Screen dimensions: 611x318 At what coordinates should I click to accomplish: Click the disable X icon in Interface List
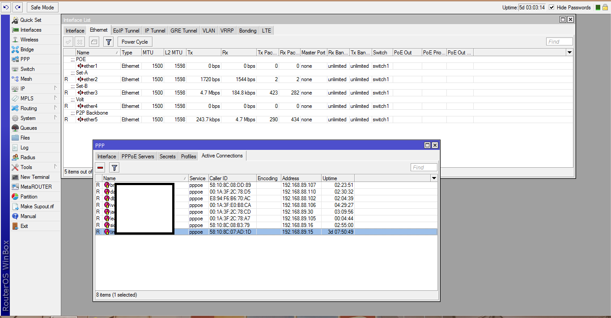pyautogui.click(x=80, y=42)
